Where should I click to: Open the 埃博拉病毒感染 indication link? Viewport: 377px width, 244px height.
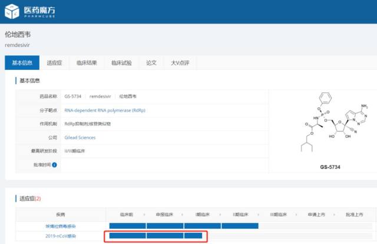[61, 226]
